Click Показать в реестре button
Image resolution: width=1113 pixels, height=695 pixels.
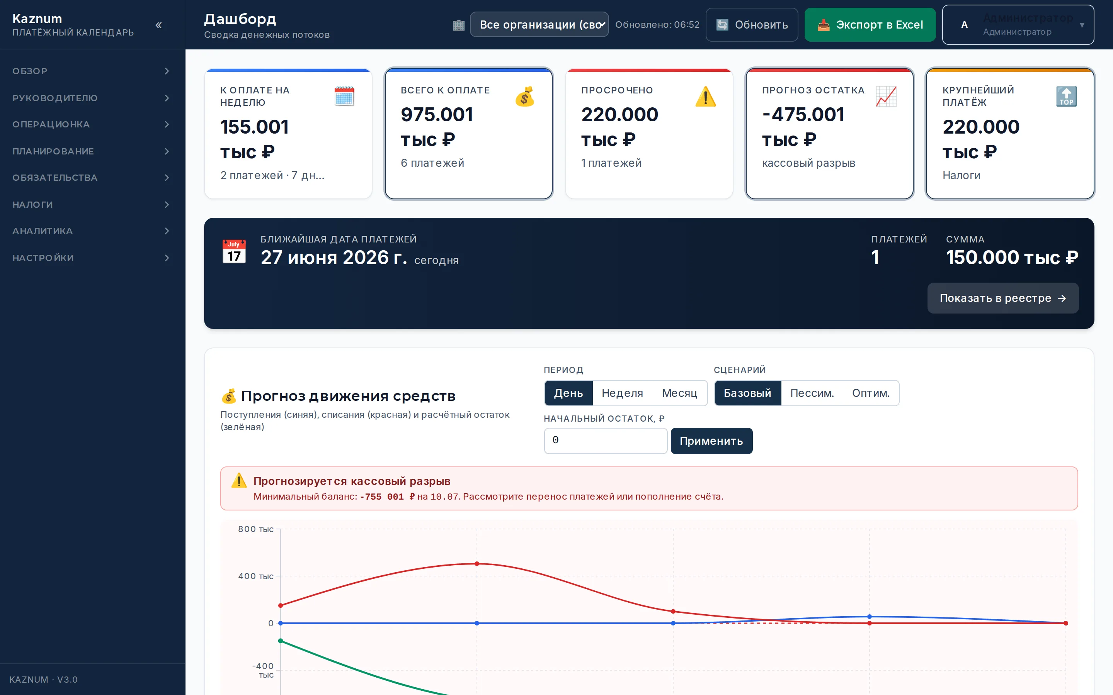click(x=1002, y=298)
